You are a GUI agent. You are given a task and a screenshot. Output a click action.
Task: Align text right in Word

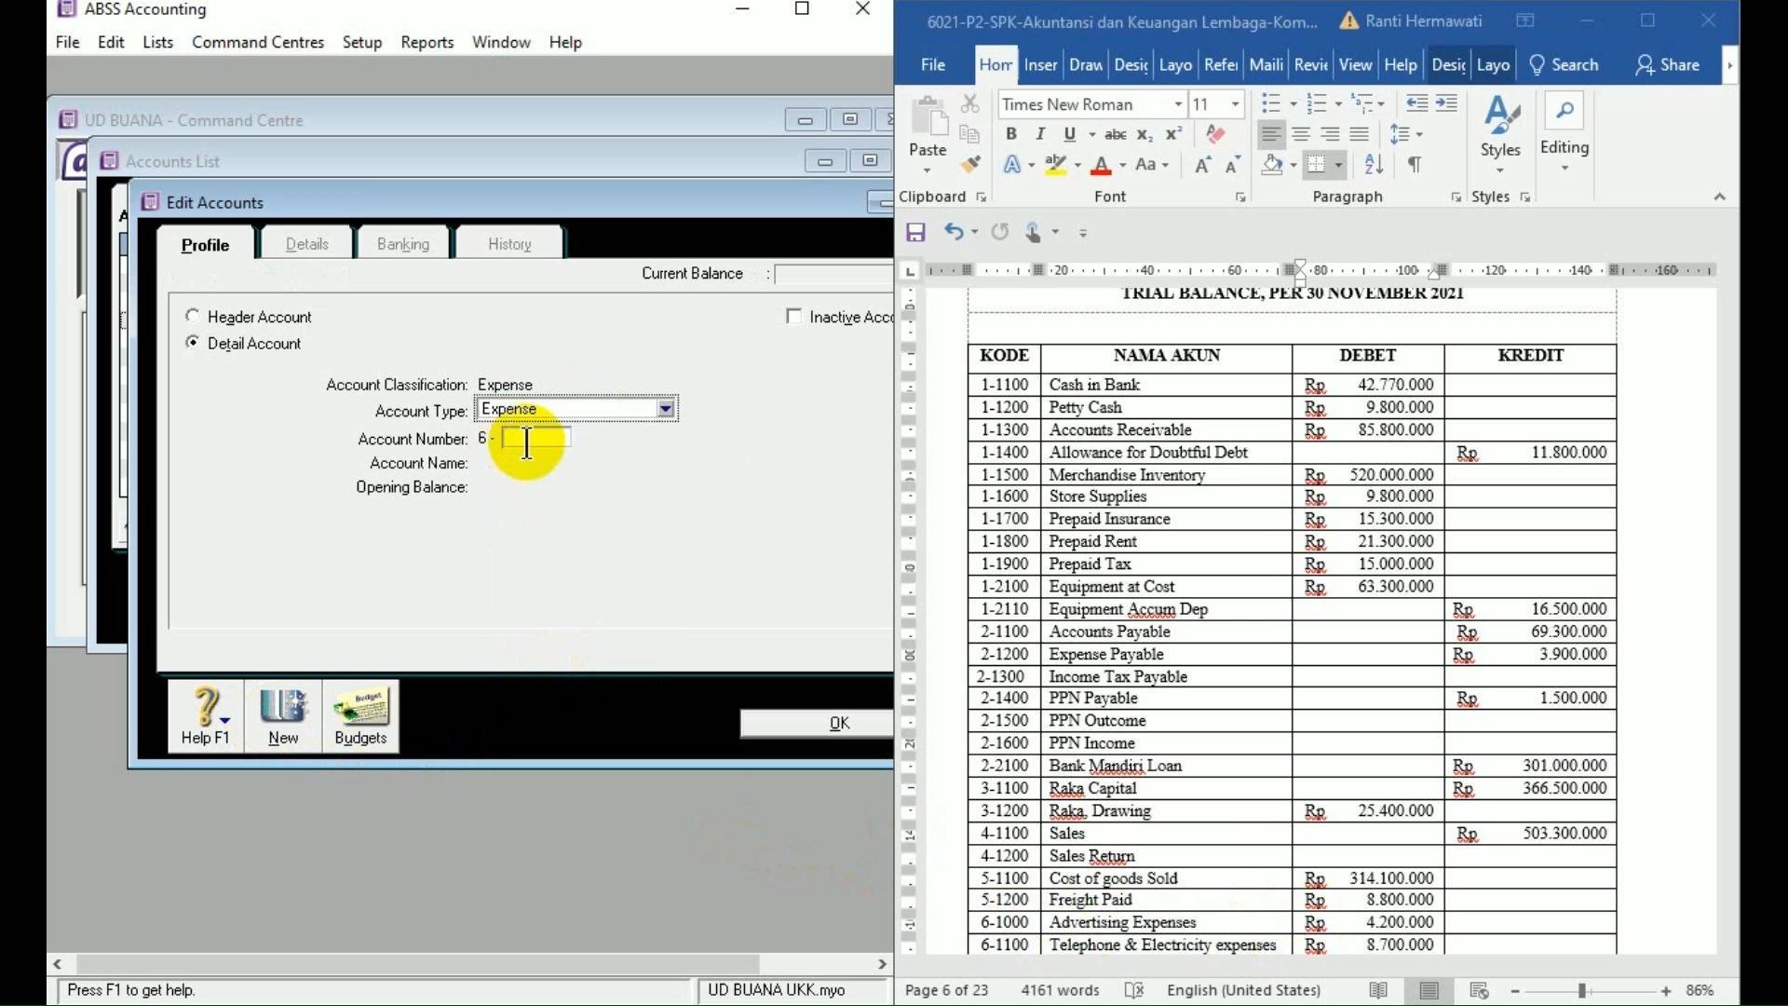tap(1331, 134)
